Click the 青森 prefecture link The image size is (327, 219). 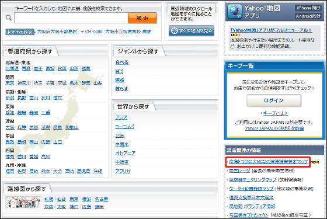pos(26,68)
